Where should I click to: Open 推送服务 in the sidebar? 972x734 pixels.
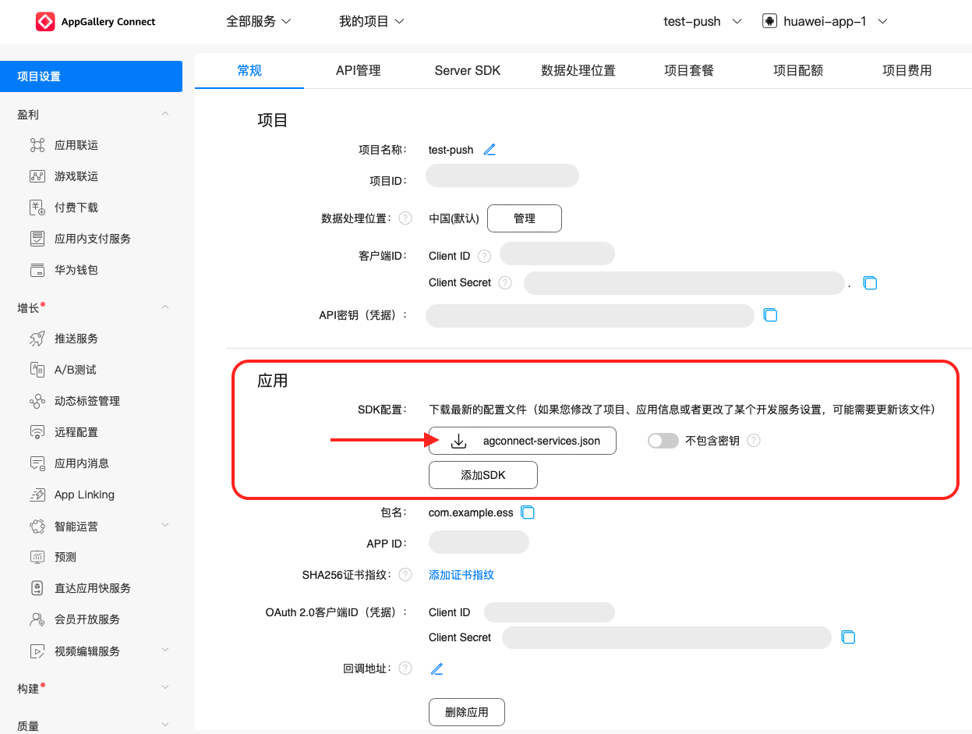click(x=76, y=339)
